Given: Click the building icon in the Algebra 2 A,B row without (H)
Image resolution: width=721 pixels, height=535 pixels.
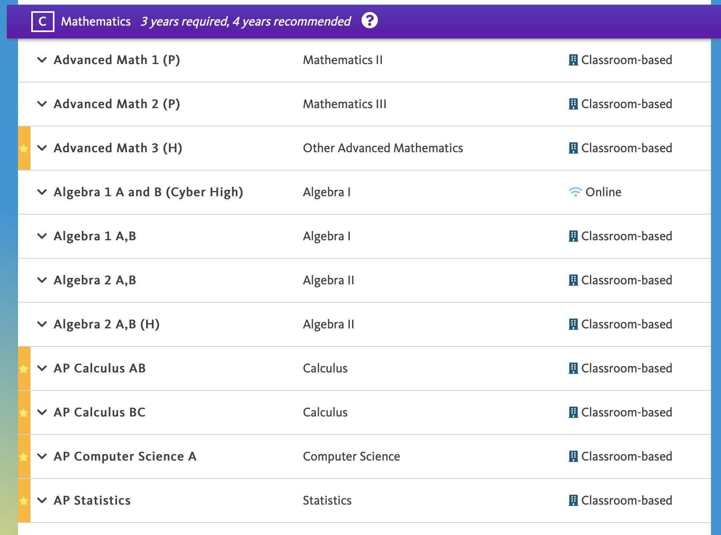Looking at the screenshot, I should click(573, 280).
